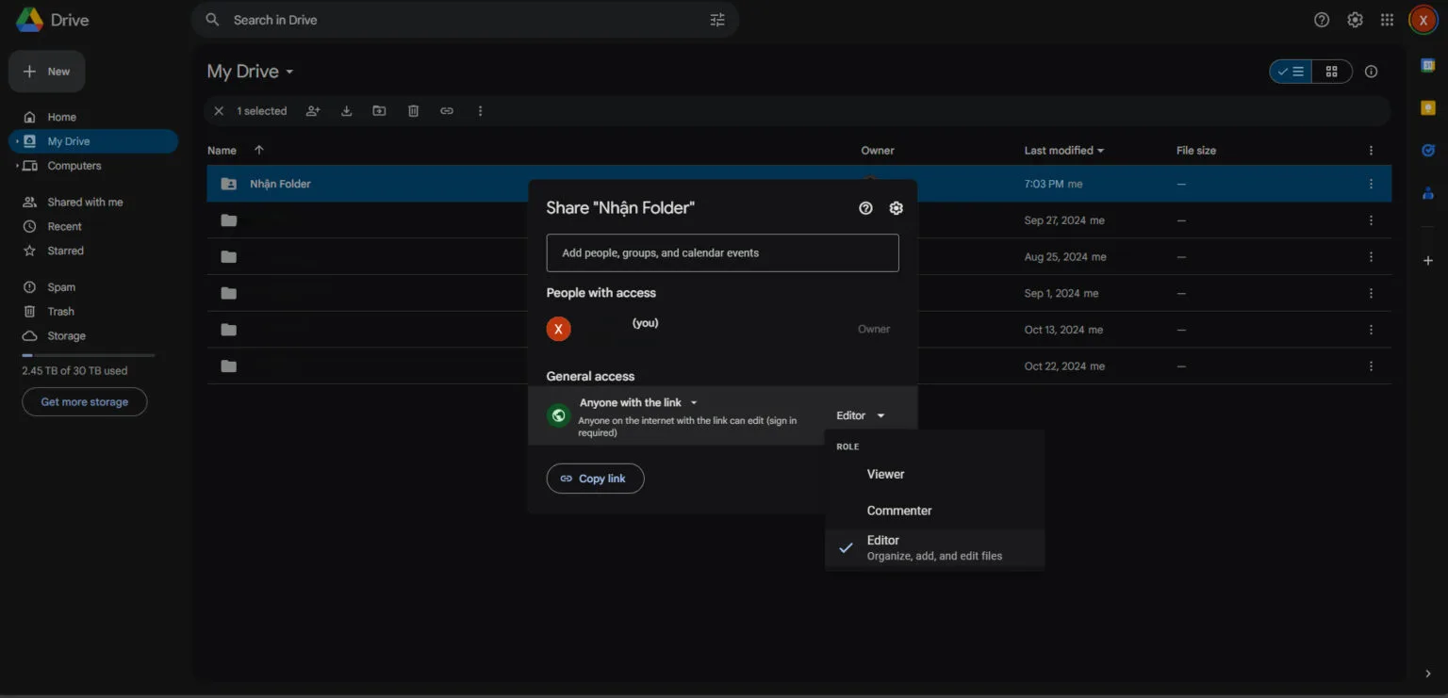The width and height of the screenshot is (1448, 698).
Task: Click the move-to-folder toolbar icon
Action: pyautogui.click(x=379, y=111)
